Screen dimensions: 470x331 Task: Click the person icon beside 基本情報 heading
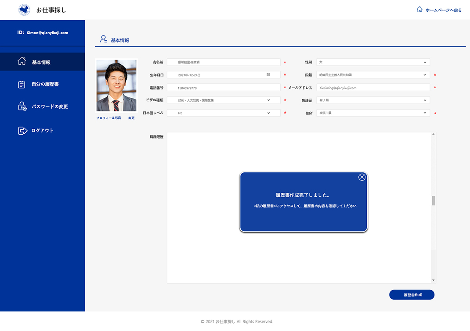click(x=103, y=39)
